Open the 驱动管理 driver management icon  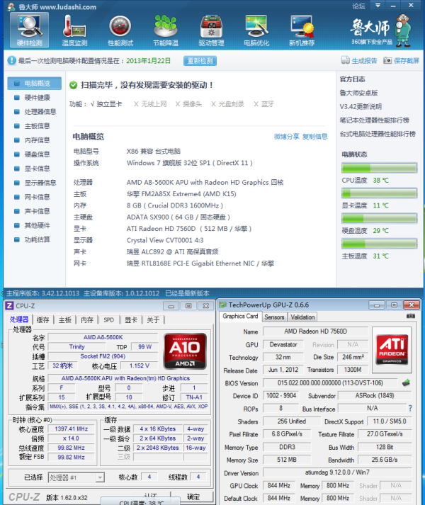pos(211,30)
